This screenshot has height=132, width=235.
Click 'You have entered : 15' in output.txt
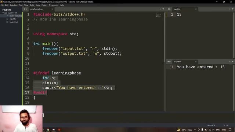[201, 67]
